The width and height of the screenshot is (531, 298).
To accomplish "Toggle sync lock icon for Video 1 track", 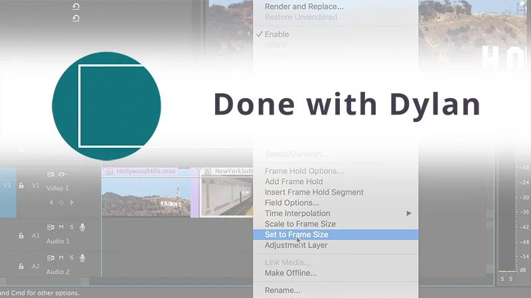I will tap(50, 174).
